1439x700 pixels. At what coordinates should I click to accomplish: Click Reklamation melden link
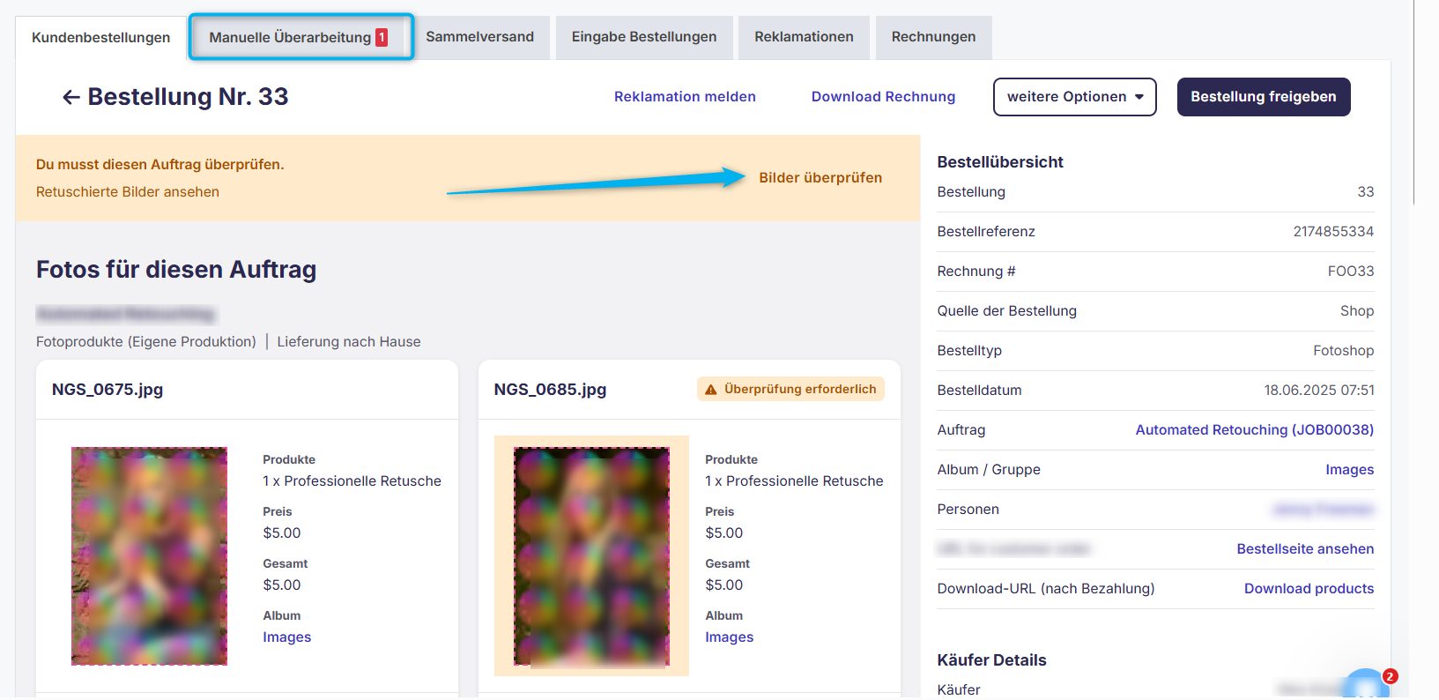(685, 97)
